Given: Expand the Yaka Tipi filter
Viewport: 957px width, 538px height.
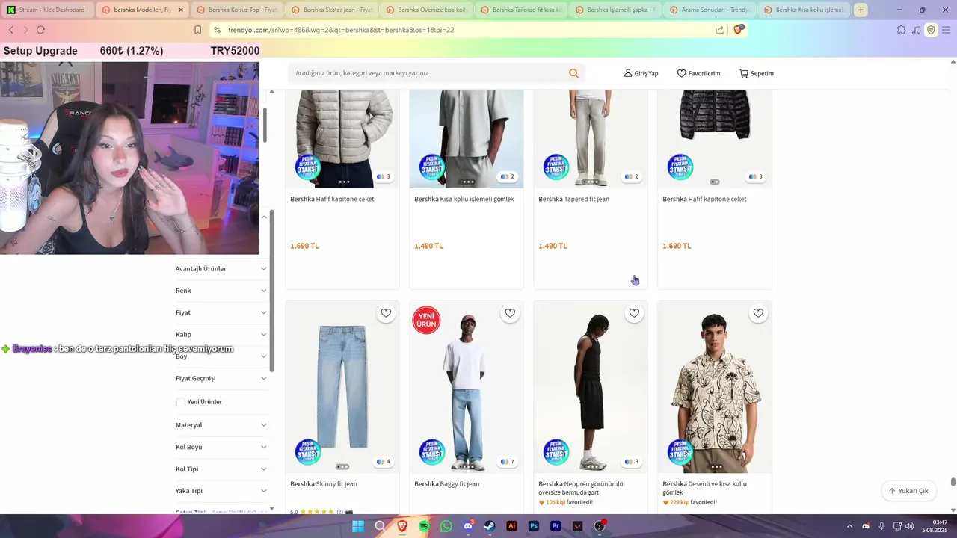Looking at the screenshot, I should 221,491.
